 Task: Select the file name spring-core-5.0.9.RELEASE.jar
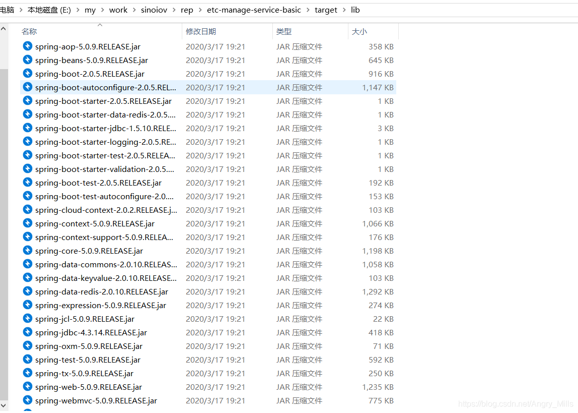89,251
